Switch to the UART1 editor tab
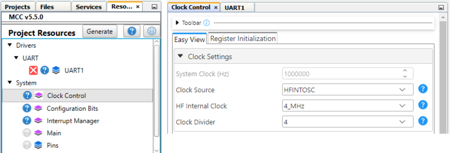This screenshot has width=450, height=153. coord(234,8)
